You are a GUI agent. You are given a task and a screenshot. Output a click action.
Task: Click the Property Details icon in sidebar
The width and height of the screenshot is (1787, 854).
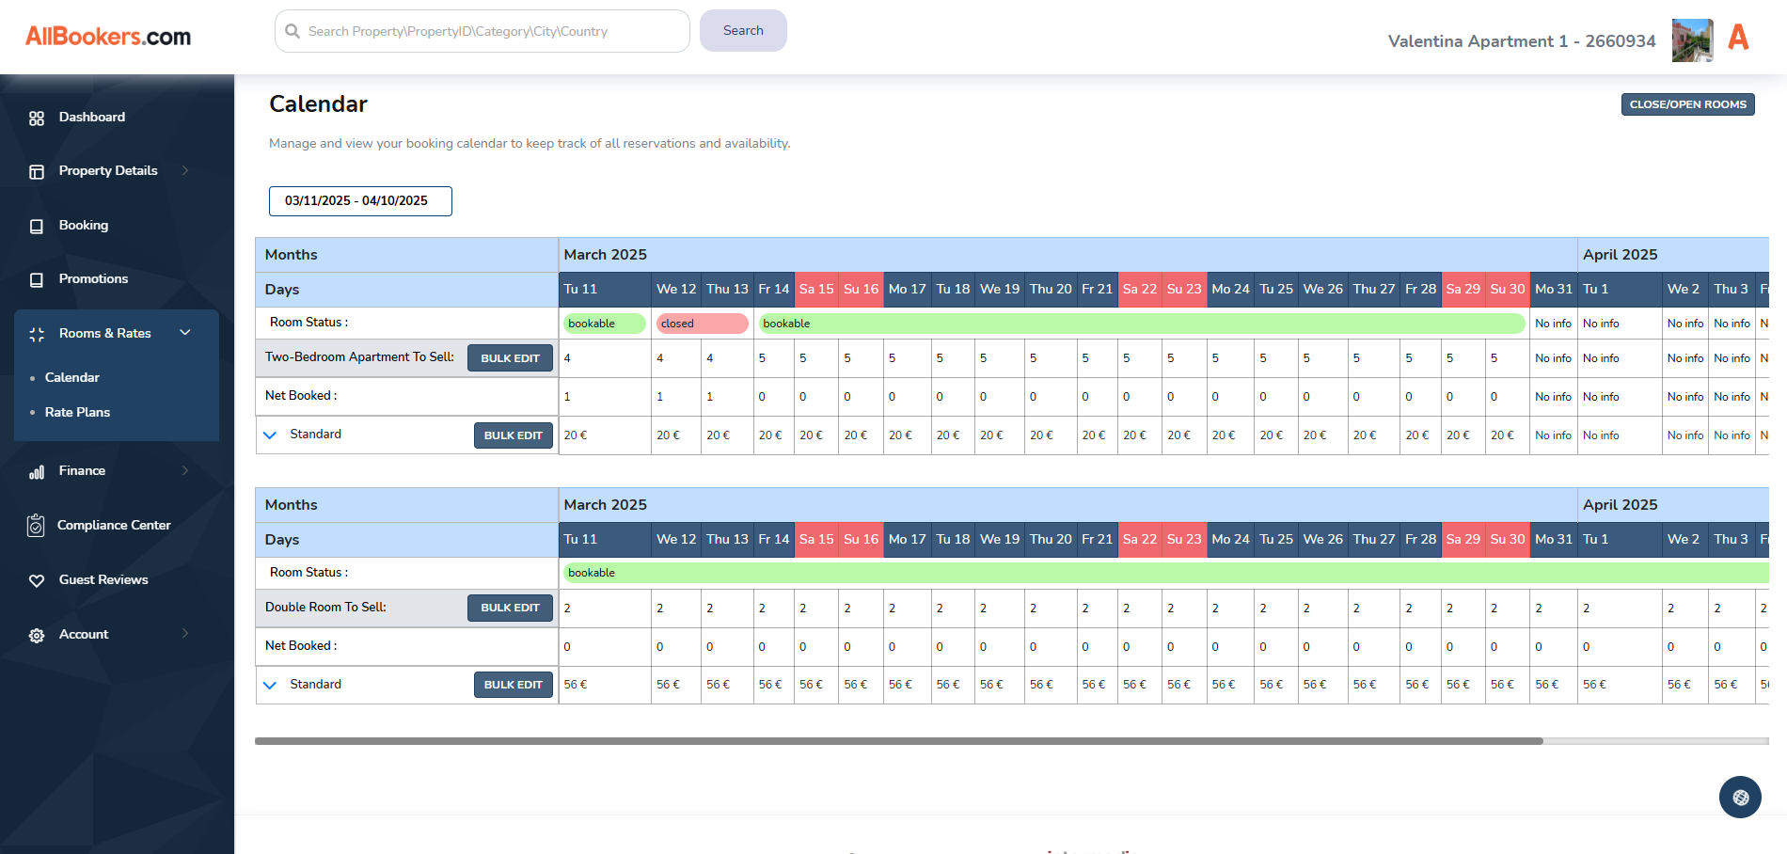click(37, 172)
